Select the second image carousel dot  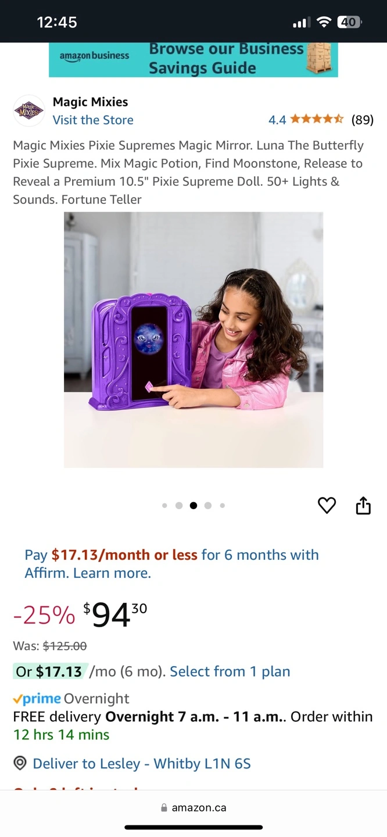(179, 506)
